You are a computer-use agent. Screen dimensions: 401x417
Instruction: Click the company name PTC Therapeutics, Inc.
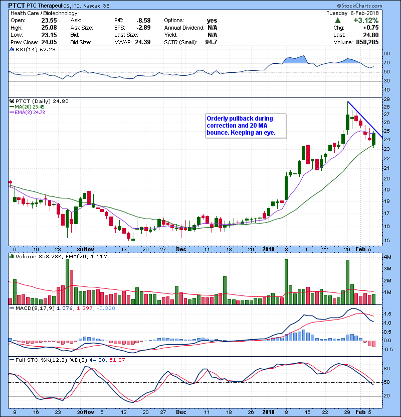[53, 6]
